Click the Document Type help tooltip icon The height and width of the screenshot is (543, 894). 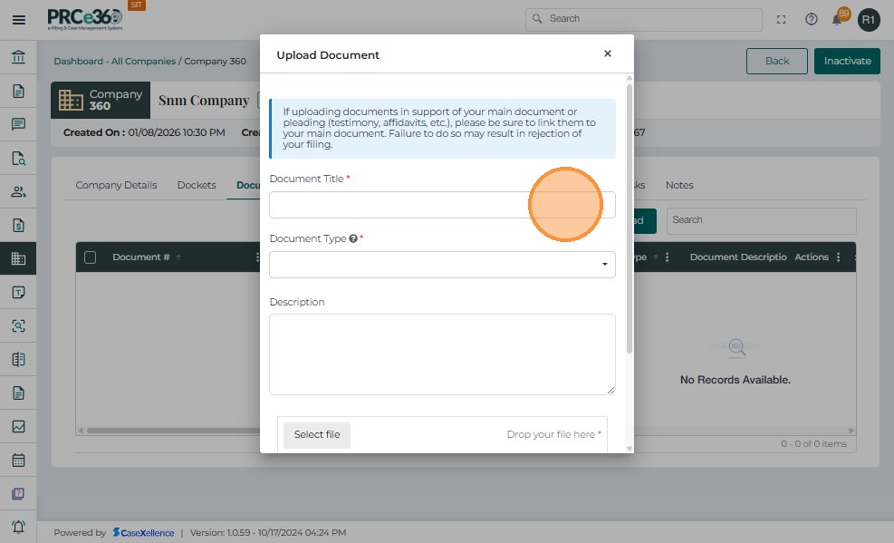point(353,239)
